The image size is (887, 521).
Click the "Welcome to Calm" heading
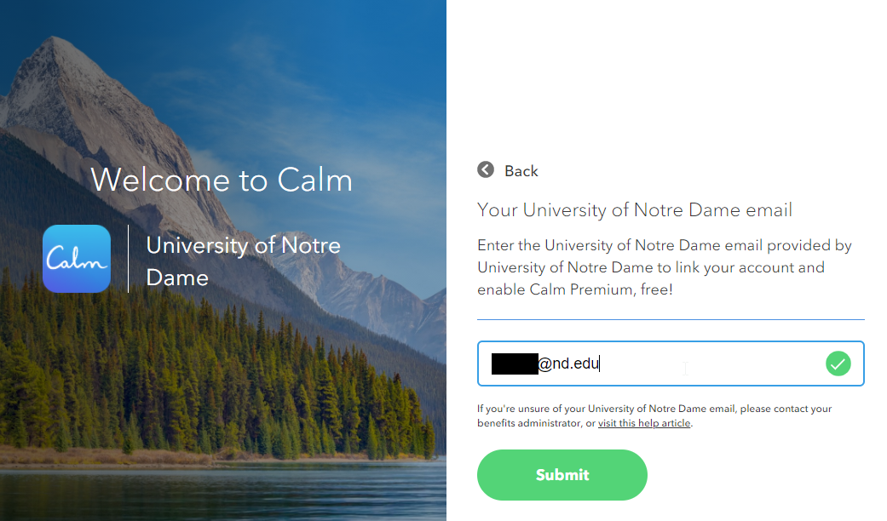222,180
